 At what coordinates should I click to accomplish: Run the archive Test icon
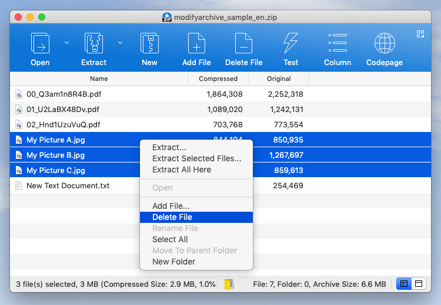click(x=290, y=44)
